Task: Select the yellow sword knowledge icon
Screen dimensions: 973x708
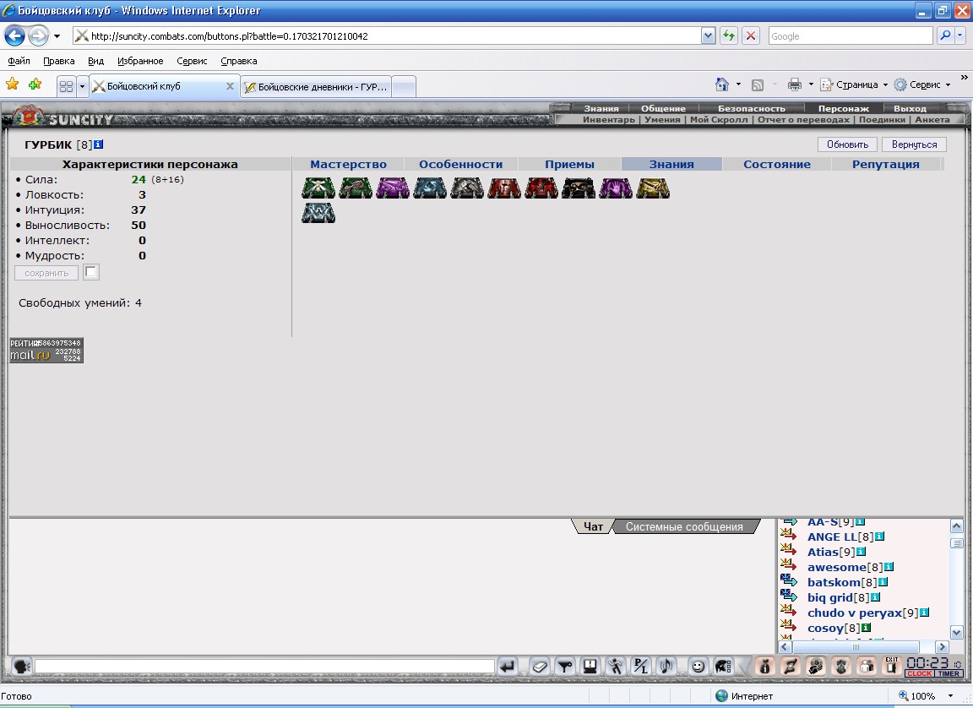Action: pos(653,188)
